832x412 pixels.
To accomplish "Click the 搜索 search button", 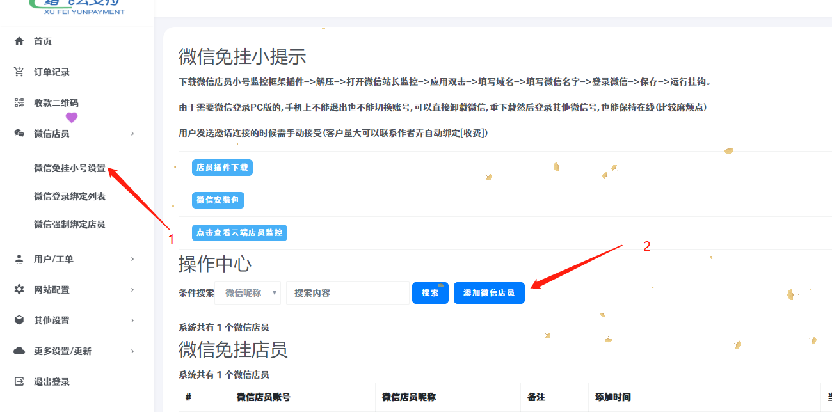I will click(x=430, y=292).
